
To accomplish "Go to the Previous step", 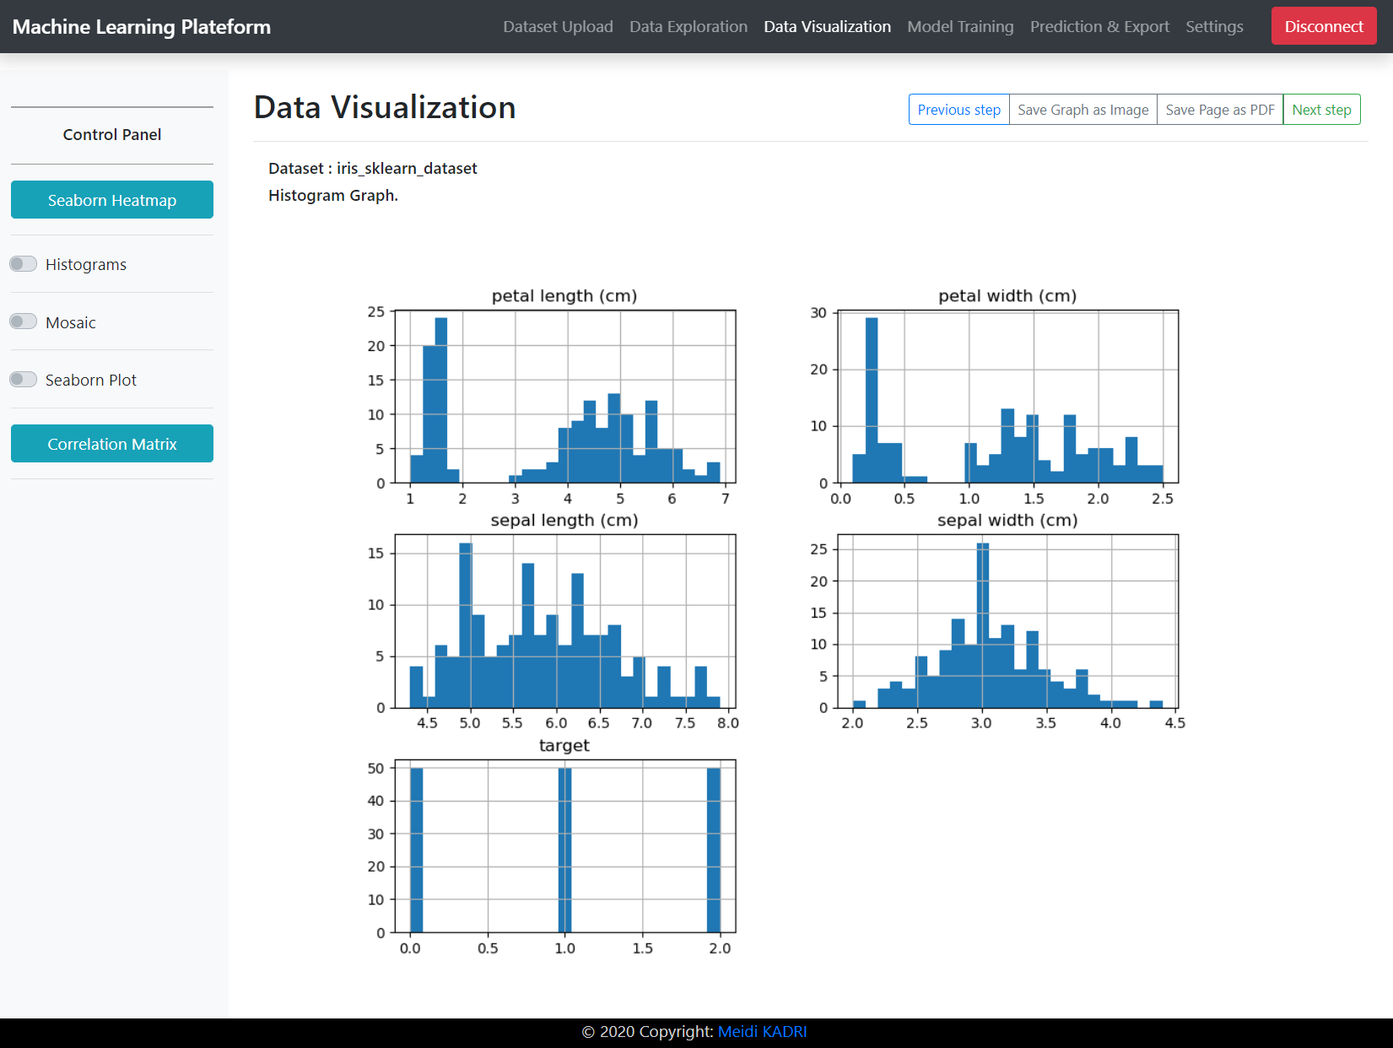I will (958, 110).
